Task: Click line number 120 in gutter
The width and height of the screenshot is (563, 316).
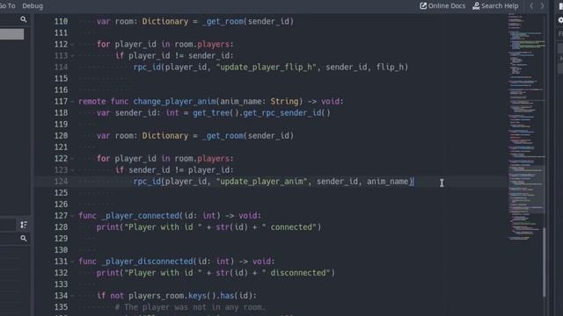Action: click(x=61, y=136)
